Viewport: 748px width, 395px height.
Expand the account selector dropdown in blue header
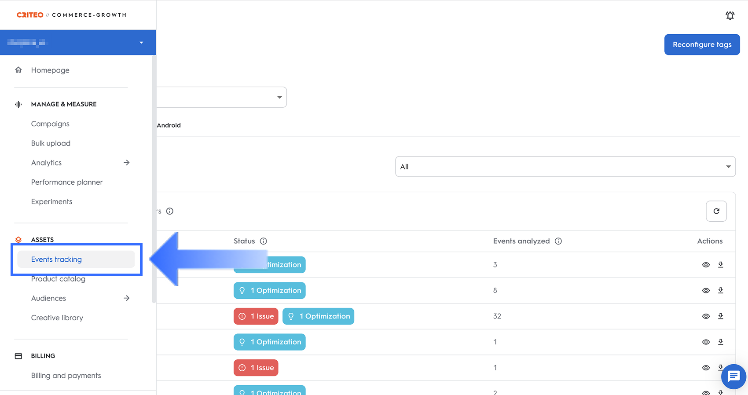pyautogui.click(x=141, y=43)
